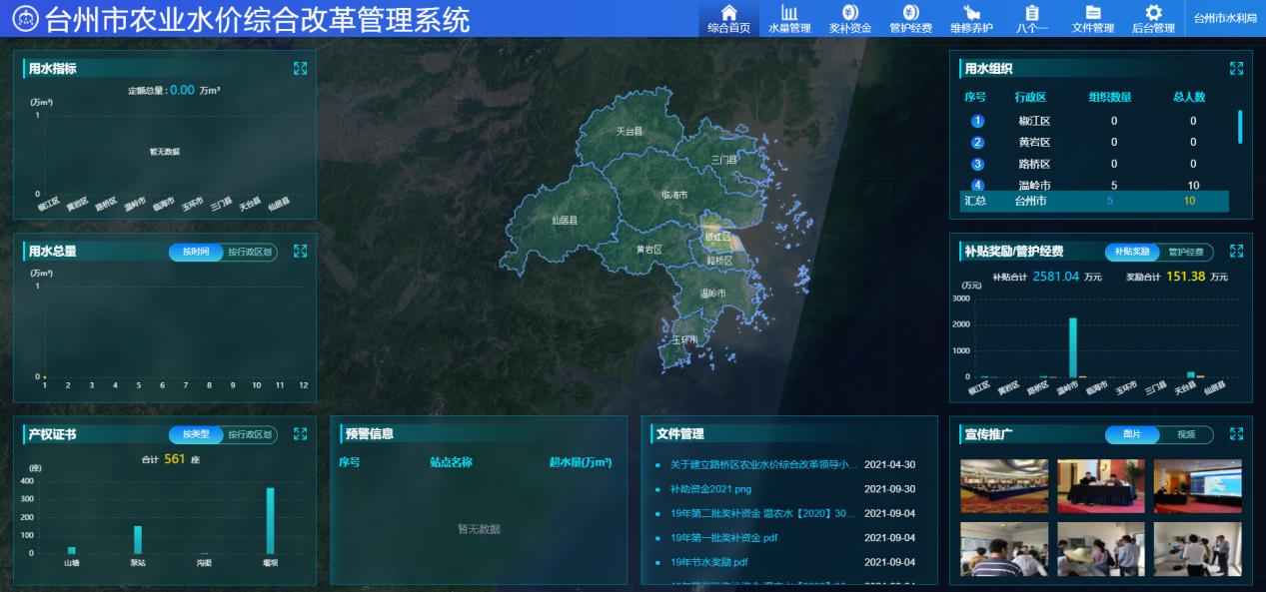
Task: Open 八个一 via its clipboard icon
Action: pyautogui.click(x=1032, y=12)
